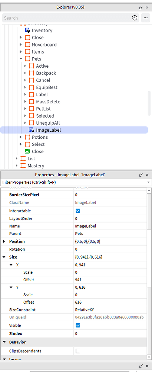Click the BorderSizePixel value

point(110,195)
